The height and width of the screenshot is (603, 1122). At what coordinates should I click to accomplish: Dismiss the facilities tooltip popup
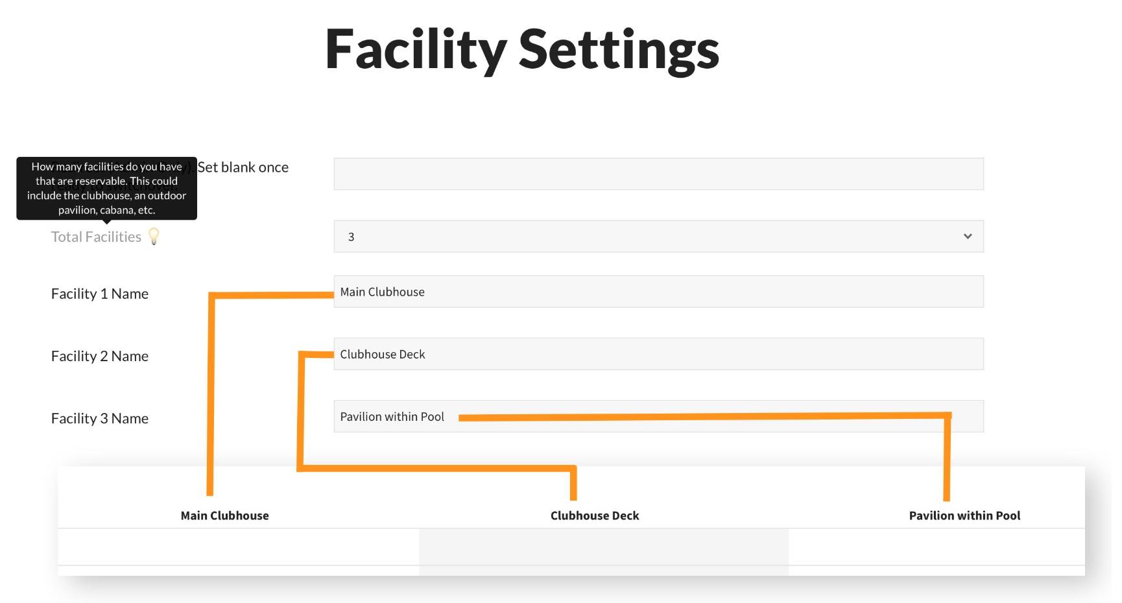[x=106, y=188]
